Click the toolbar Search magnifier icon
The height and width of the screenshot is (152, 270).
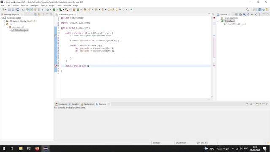[x=248, y=10]
